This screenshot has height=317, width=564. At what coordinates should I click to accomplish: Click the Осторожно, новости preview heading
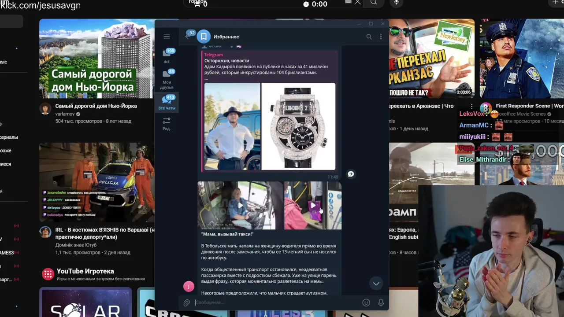point(227,60)
